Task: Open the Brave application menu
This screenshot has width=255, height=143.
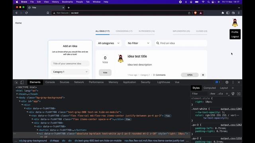Action: (24, 2)
